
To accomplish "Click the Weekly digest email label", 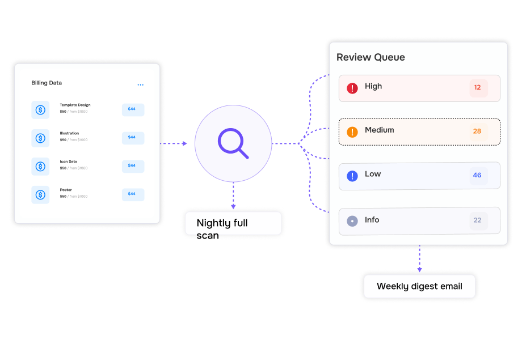I will 419,286.
